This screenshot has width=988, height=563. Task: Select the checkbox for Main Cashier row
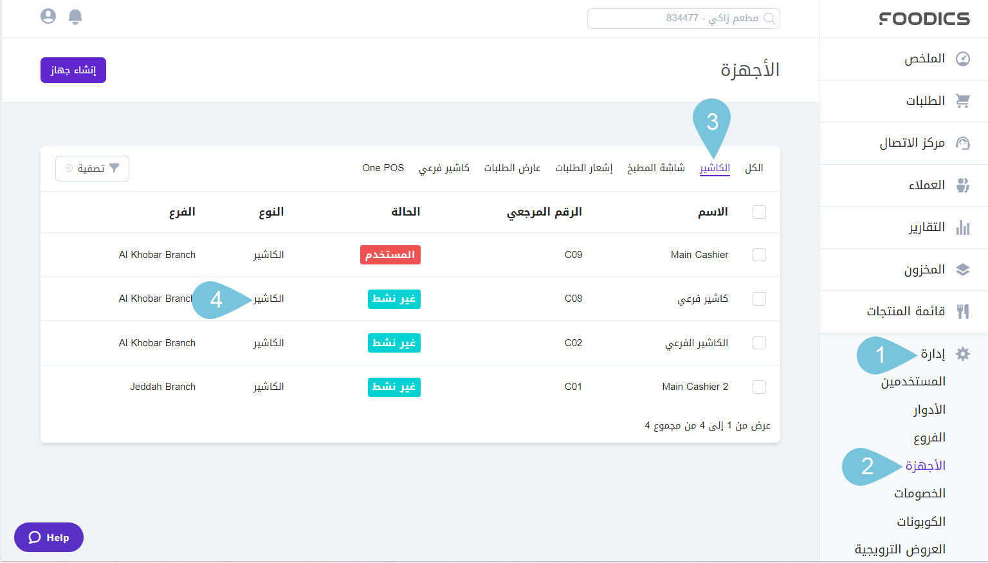point(759,255)
